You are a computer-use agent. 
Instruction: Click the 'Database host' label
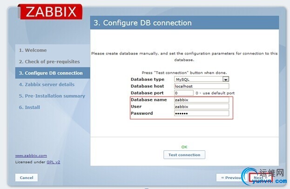click(147, 86)
